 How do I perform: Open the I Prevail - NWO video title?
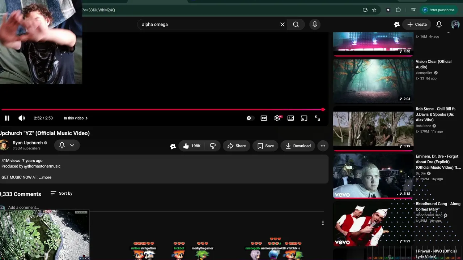436,254
